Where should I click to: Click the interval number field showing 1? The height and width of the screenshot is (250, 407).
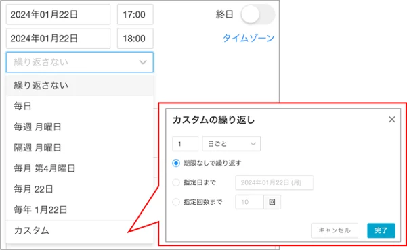186,144
